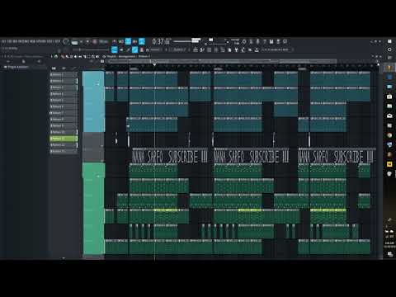This screenshot has width=396, height=297.
Task: Select Pattern 13 in the pattern picker
Action: pos(64,151)
